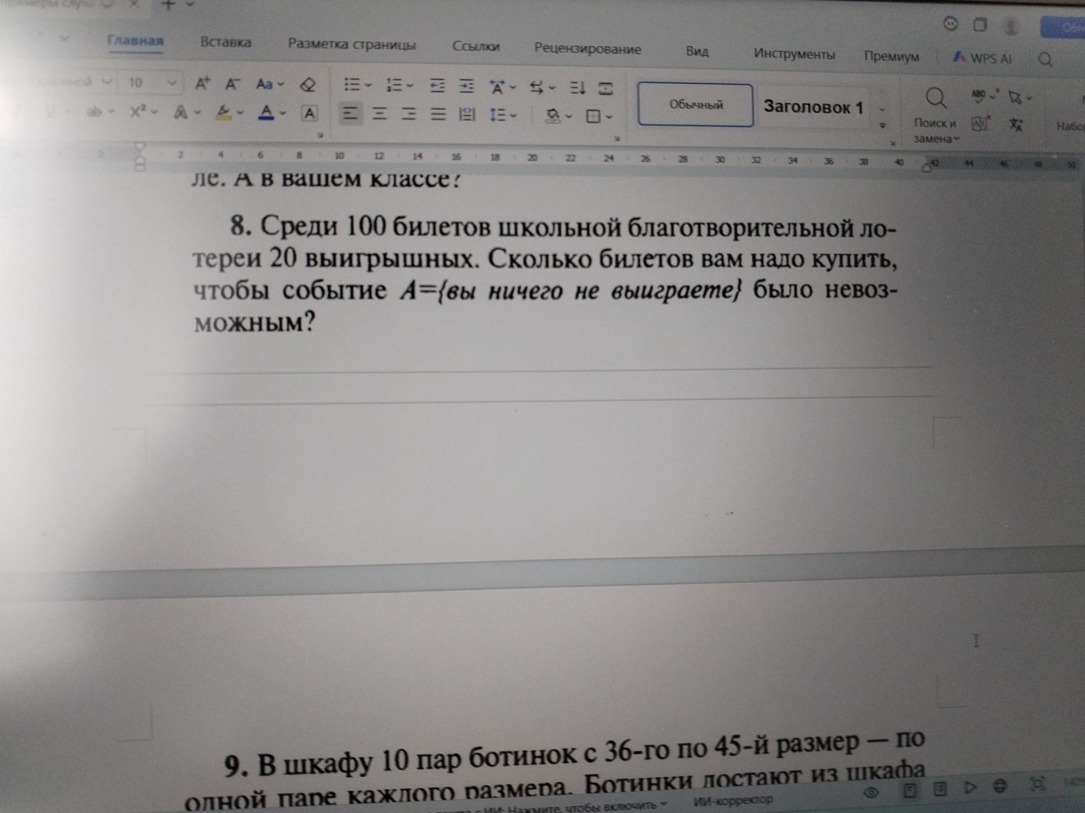The height and width of the screenshot is (813, 1085).
Task: Click the horizontal ruler indent marker
Action: (140, 158)
